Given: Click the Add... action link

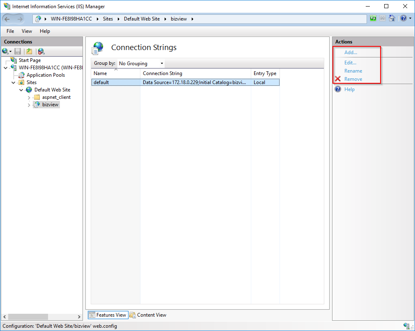Looking at the screenshot, I should (351, 53).
